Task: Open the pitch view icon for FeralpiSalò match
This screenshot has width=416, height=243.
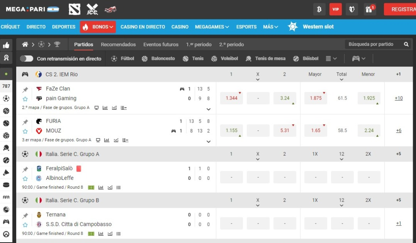Action: coord(91,188)
